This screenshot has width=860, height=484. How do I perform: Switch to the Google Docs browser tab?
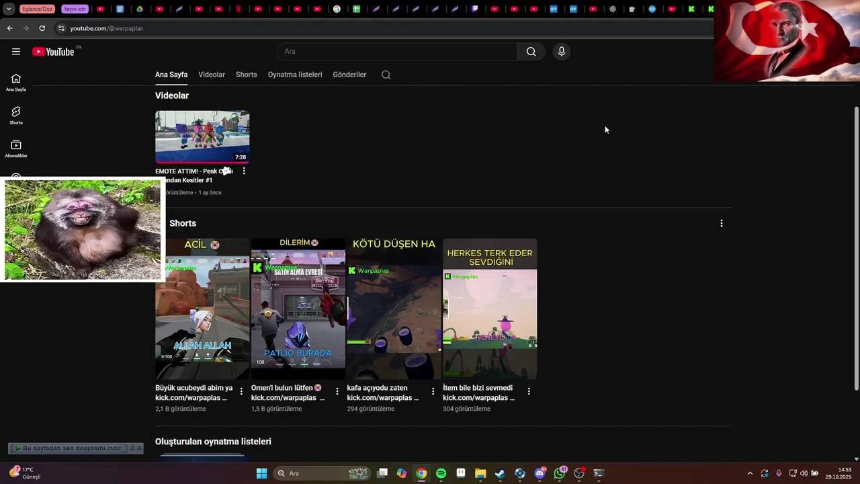click(120, 9)
